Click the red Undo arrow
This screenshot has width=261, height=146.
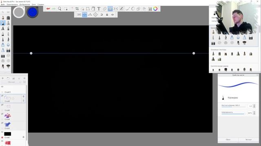pos(48,9)
